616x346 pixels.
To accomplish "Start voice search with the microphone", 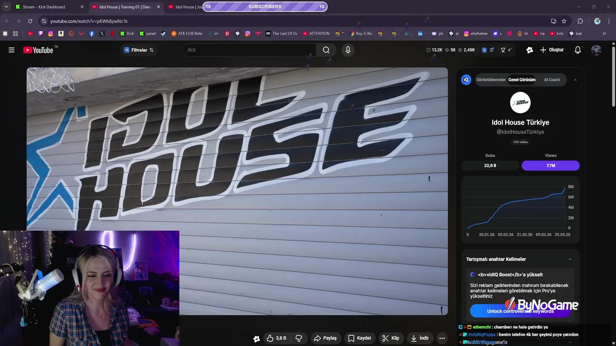I will (x=348, y=50).
